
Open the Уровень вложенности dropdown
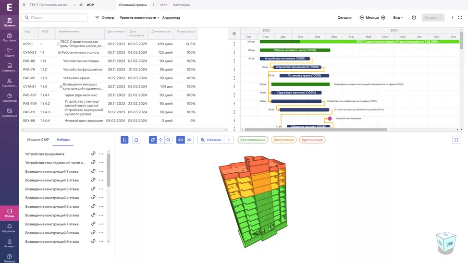(x=139, y=18)
